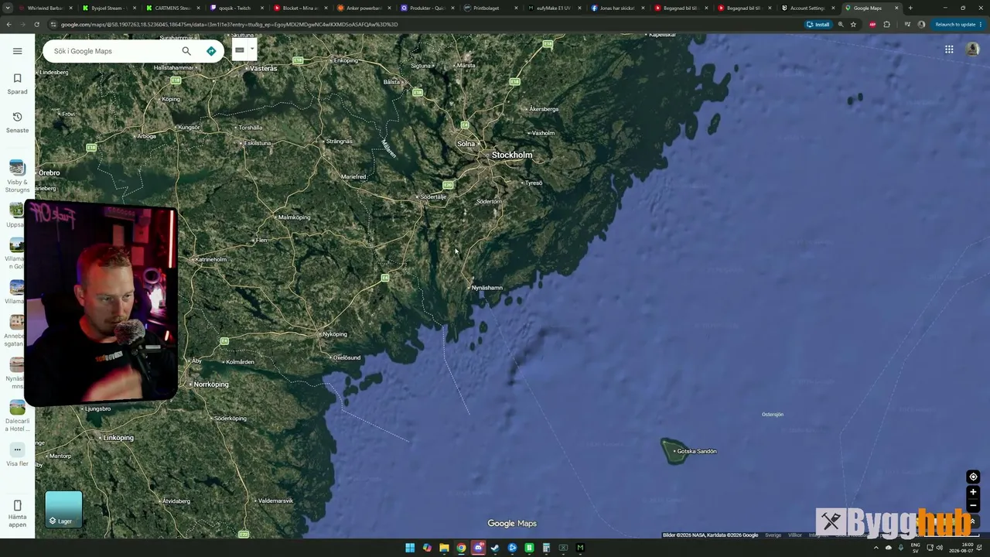Open the Villkor terms link
Viewport: 990px width, 557px height.
coord(795,535)
